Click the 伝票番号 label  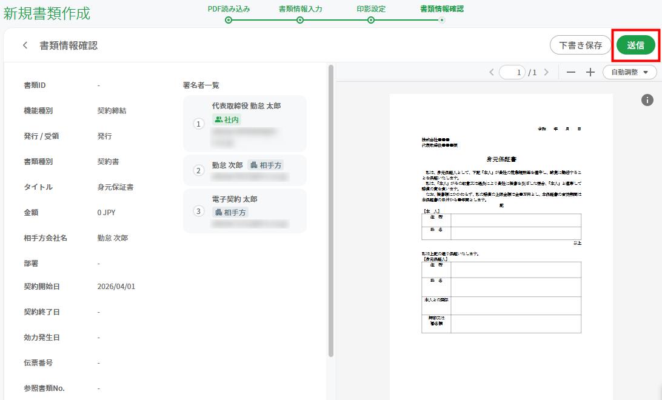[38, 363]
